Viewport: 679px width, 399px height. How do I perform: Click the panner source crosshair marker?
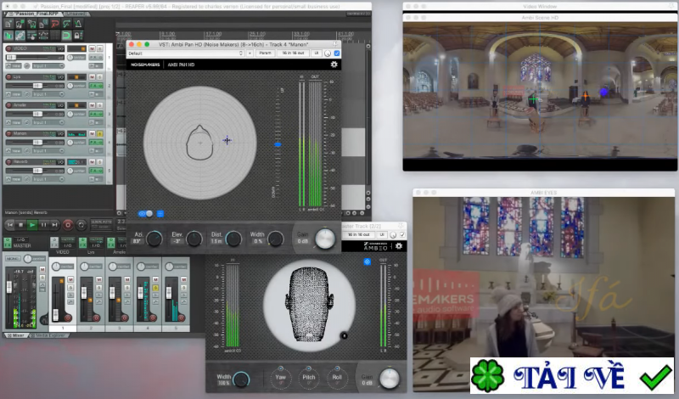pyautogui.click(x=227, y=140)
